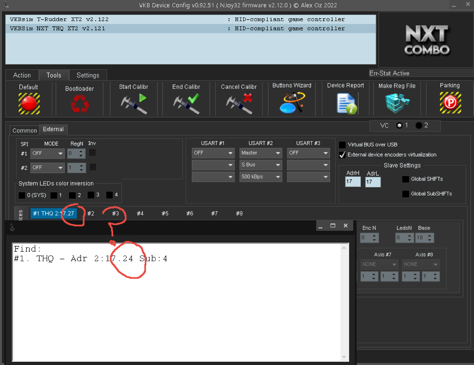474x365 pixels.
Task: Click Enc N stepper field
Action: click(x=369, y=238)
